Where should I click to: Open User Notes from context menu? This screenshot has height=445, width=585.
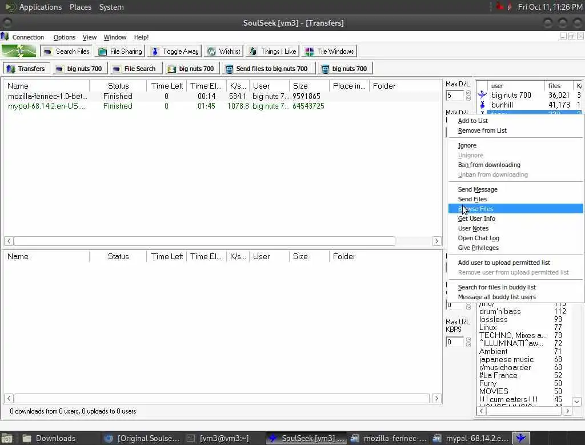516,228
